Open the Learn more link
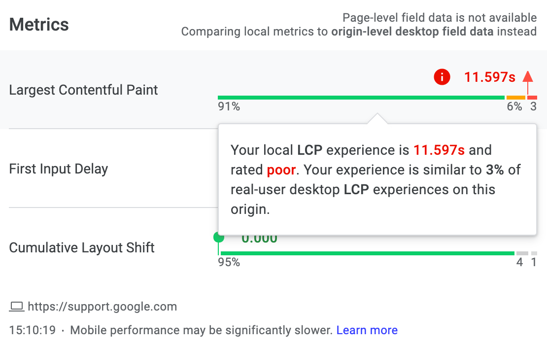547x347 pixels. [x=367, y=330]
